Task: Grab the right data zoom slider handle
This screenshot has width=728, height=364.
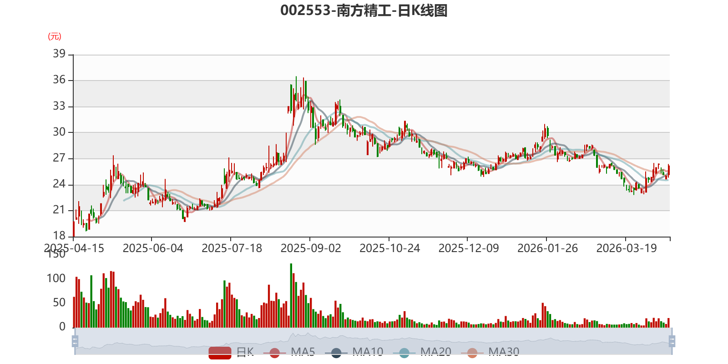Action: tap(672, 341)
